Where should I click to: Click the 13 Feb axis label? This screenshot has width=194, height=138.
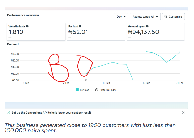tap(106, 83)
